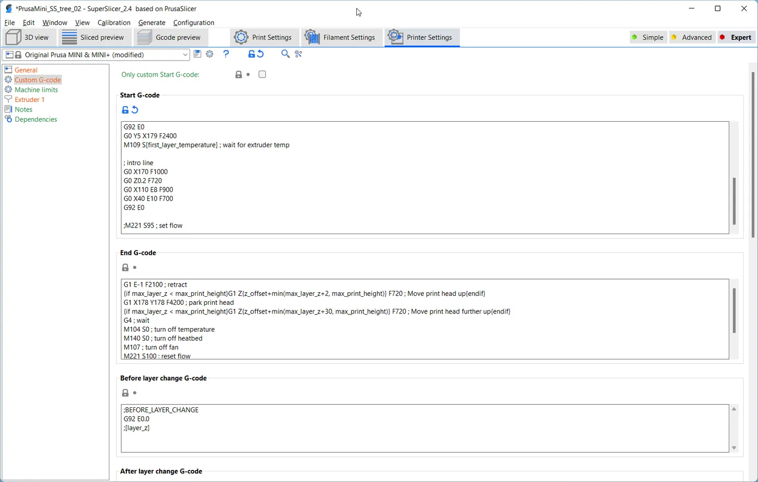758x482 pixels.
Task: Open the Print Settings tab
Action: pos(263,37)
